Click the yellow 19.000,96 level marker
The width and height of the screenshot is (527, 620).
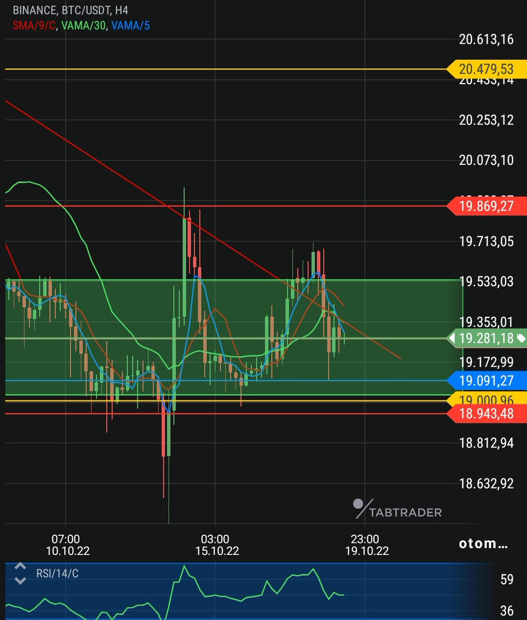coord(486,400)
